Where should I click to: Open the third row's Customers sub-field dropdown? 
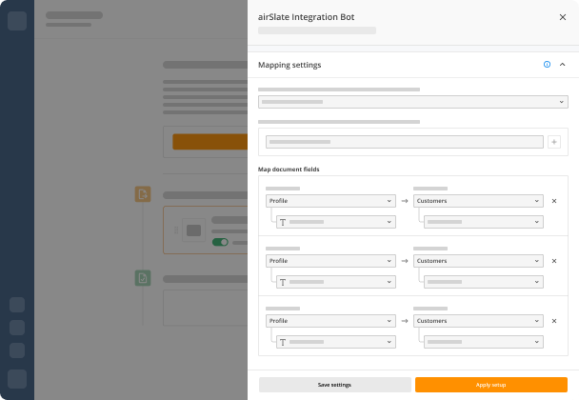484,342
